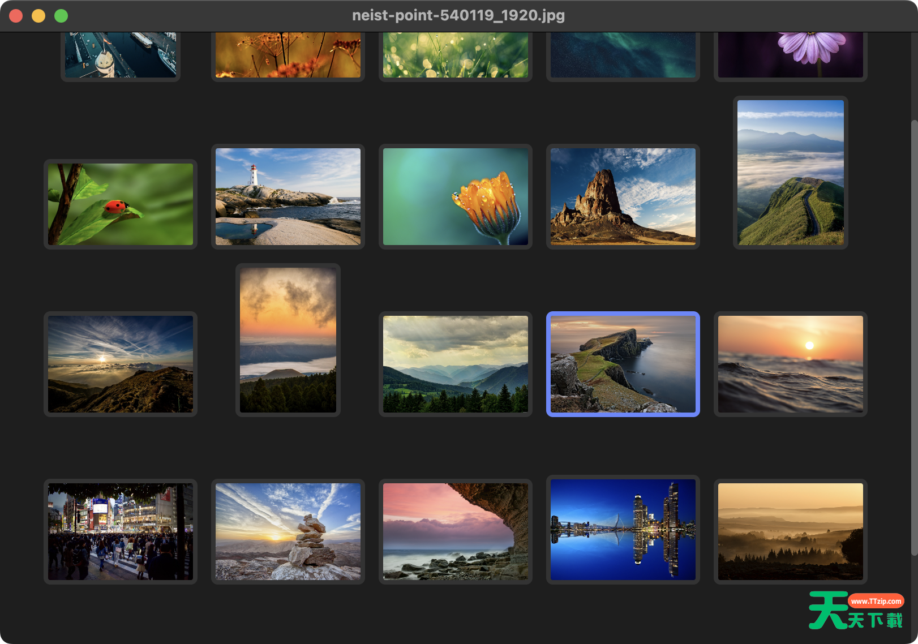This screenshot has height=644, width=918.
Task: Select the dewy grass bokeh photo
Action: 455,54
